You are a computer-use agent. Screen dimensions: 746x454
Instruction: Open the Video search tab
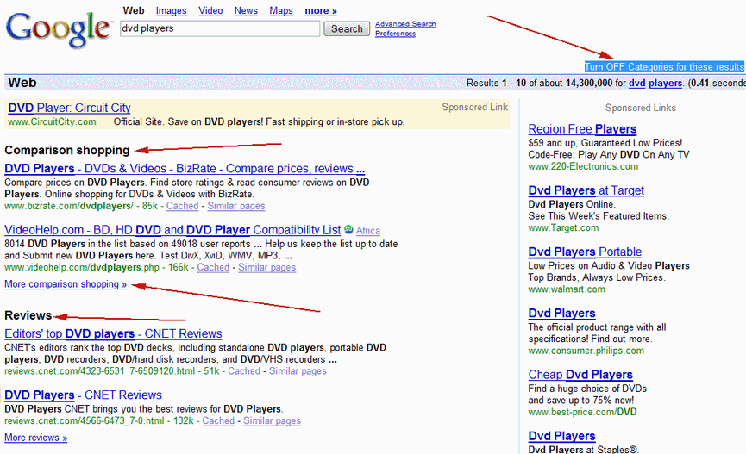coord(210,10)
